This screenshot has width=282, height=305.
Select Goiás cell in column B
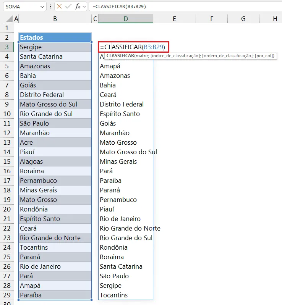tap(55, 85)
